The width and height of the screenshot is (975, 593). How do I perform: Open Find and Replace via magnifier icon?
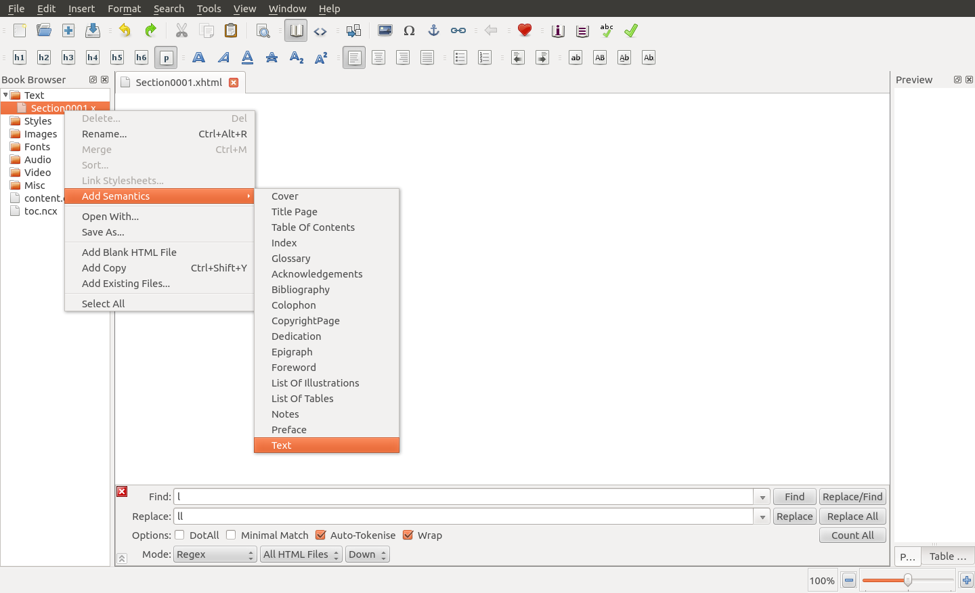[x=263, y=30]
